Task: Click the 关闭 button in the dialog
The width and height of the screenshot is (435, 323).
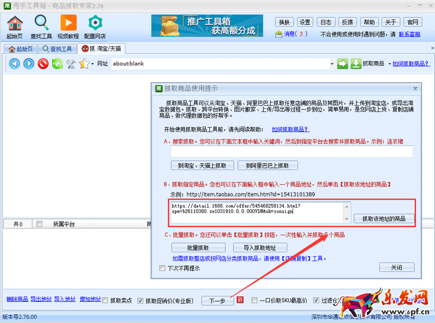Action: [397, 268]
